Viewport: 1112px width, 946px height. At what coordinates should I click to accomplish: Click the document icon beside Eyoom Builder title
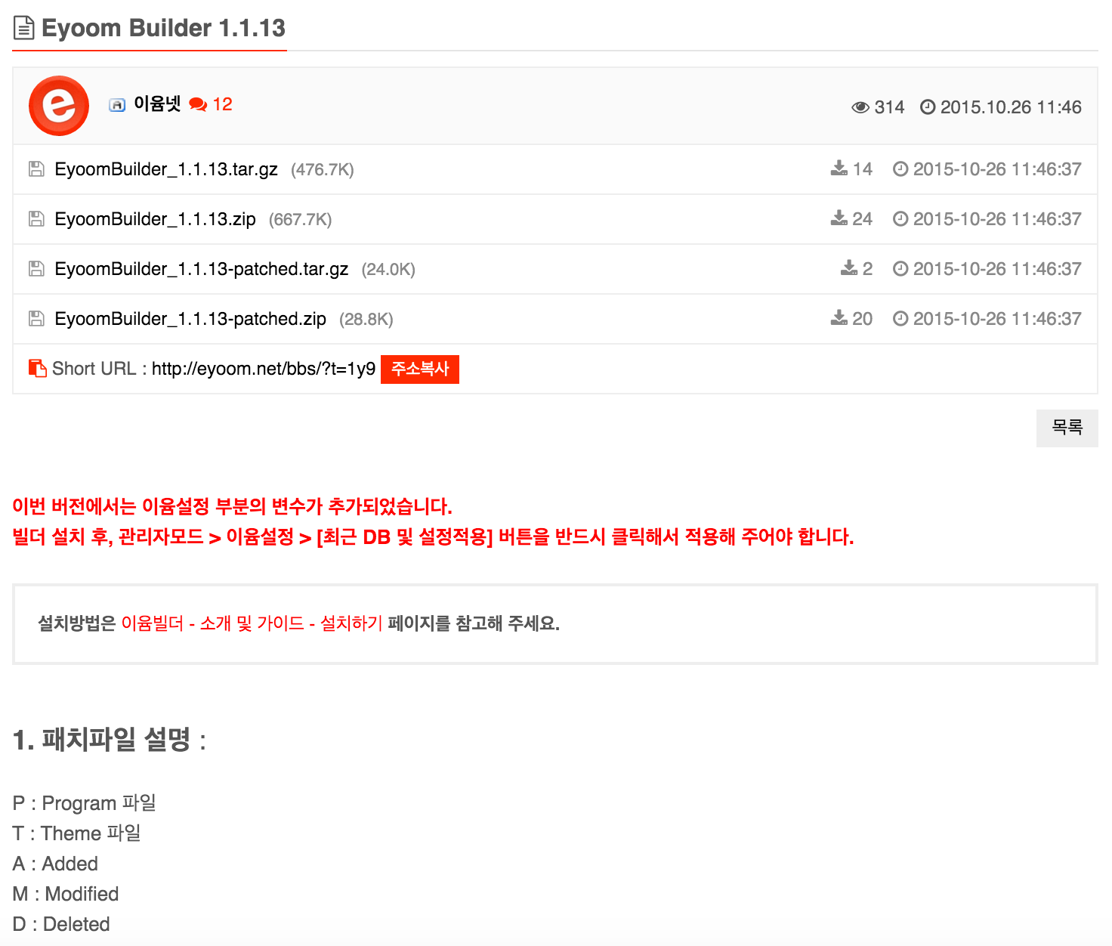point(24,29)
